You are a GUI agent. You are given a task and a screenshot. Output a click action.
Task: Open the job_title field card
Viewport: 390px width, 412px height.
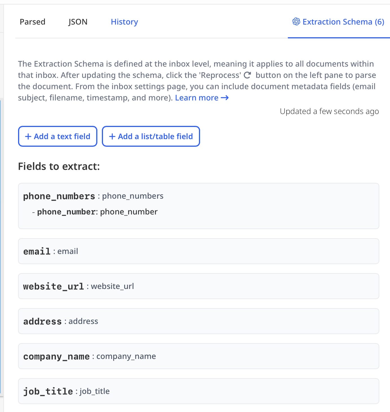[x=198, y=391]
